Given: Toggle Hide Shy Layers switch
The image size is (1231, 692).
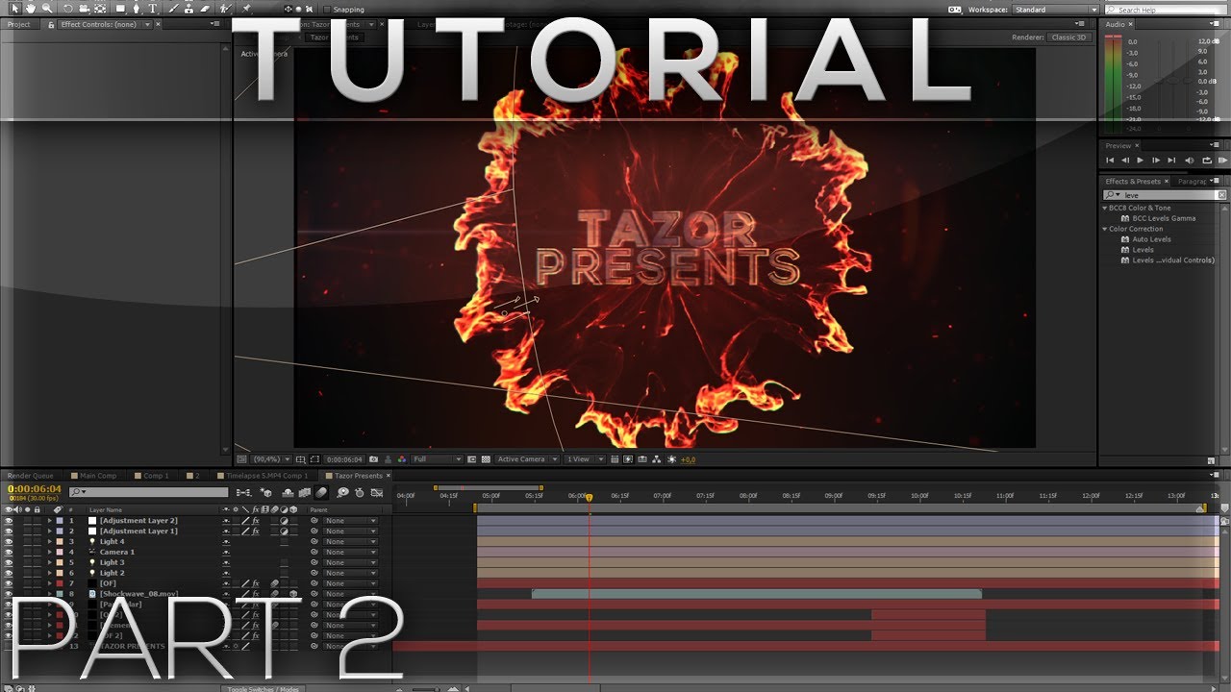Looking at the screenshot, I should [x=288, y=492].
